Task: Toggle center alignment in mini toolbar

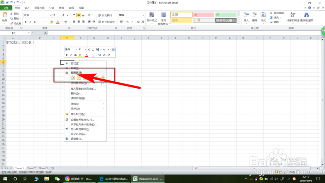Action: click(x=75, y=55)
